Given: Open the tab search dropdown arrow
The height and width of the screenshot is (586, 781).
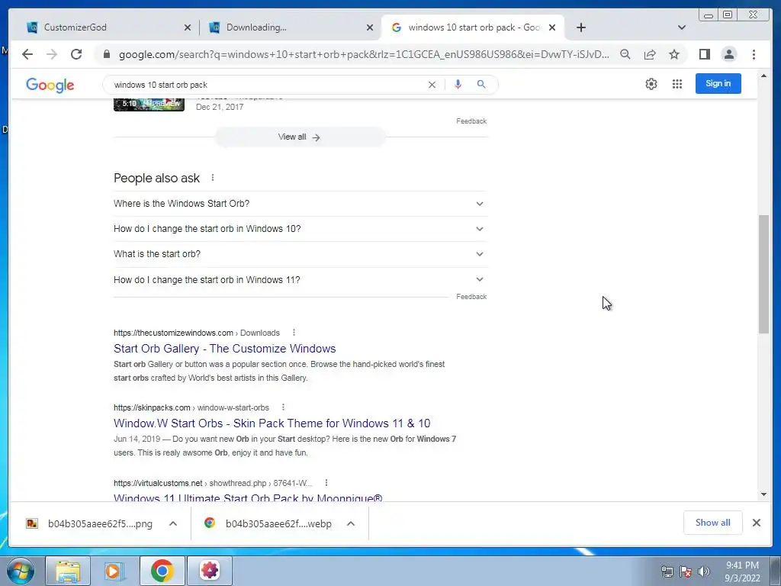Looking at the screenshot, I should 682,27.
